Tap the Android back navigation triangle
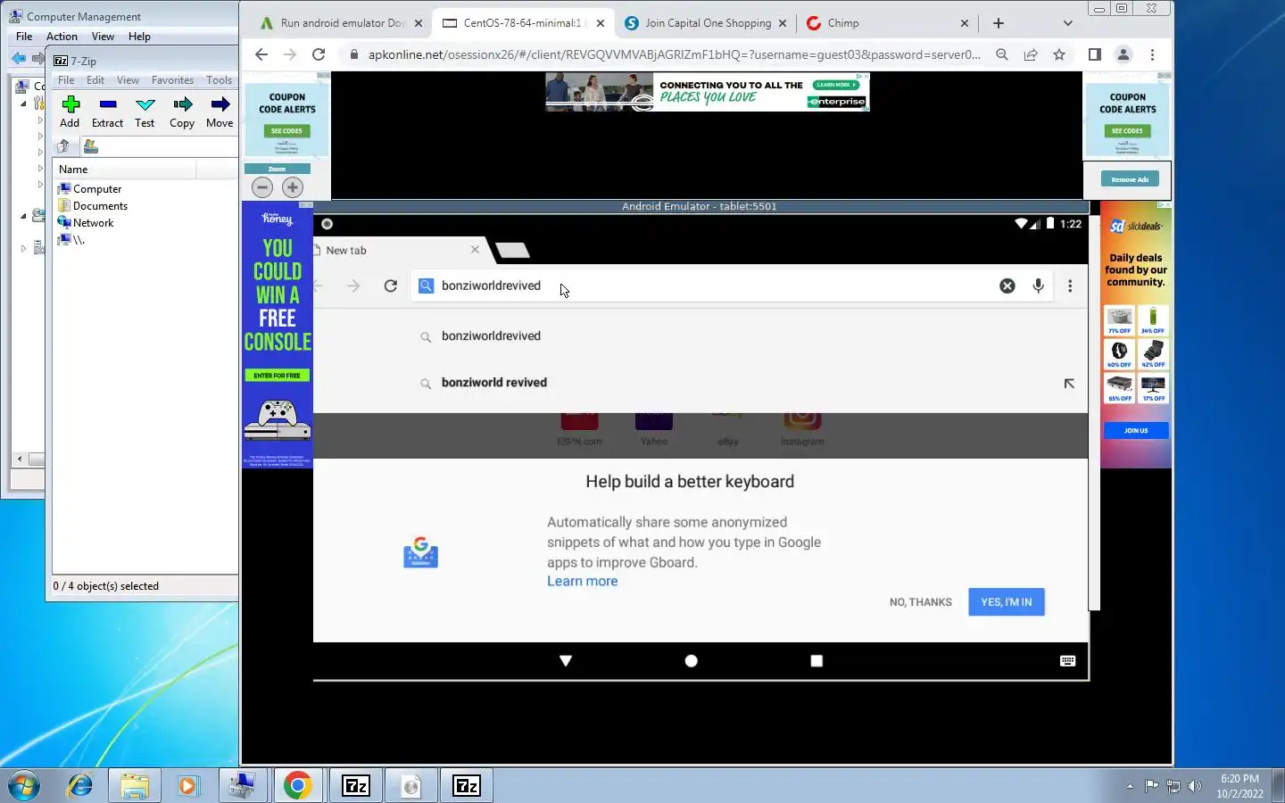The height and width of the screenshot is (803, 1285). click(566, 661)
